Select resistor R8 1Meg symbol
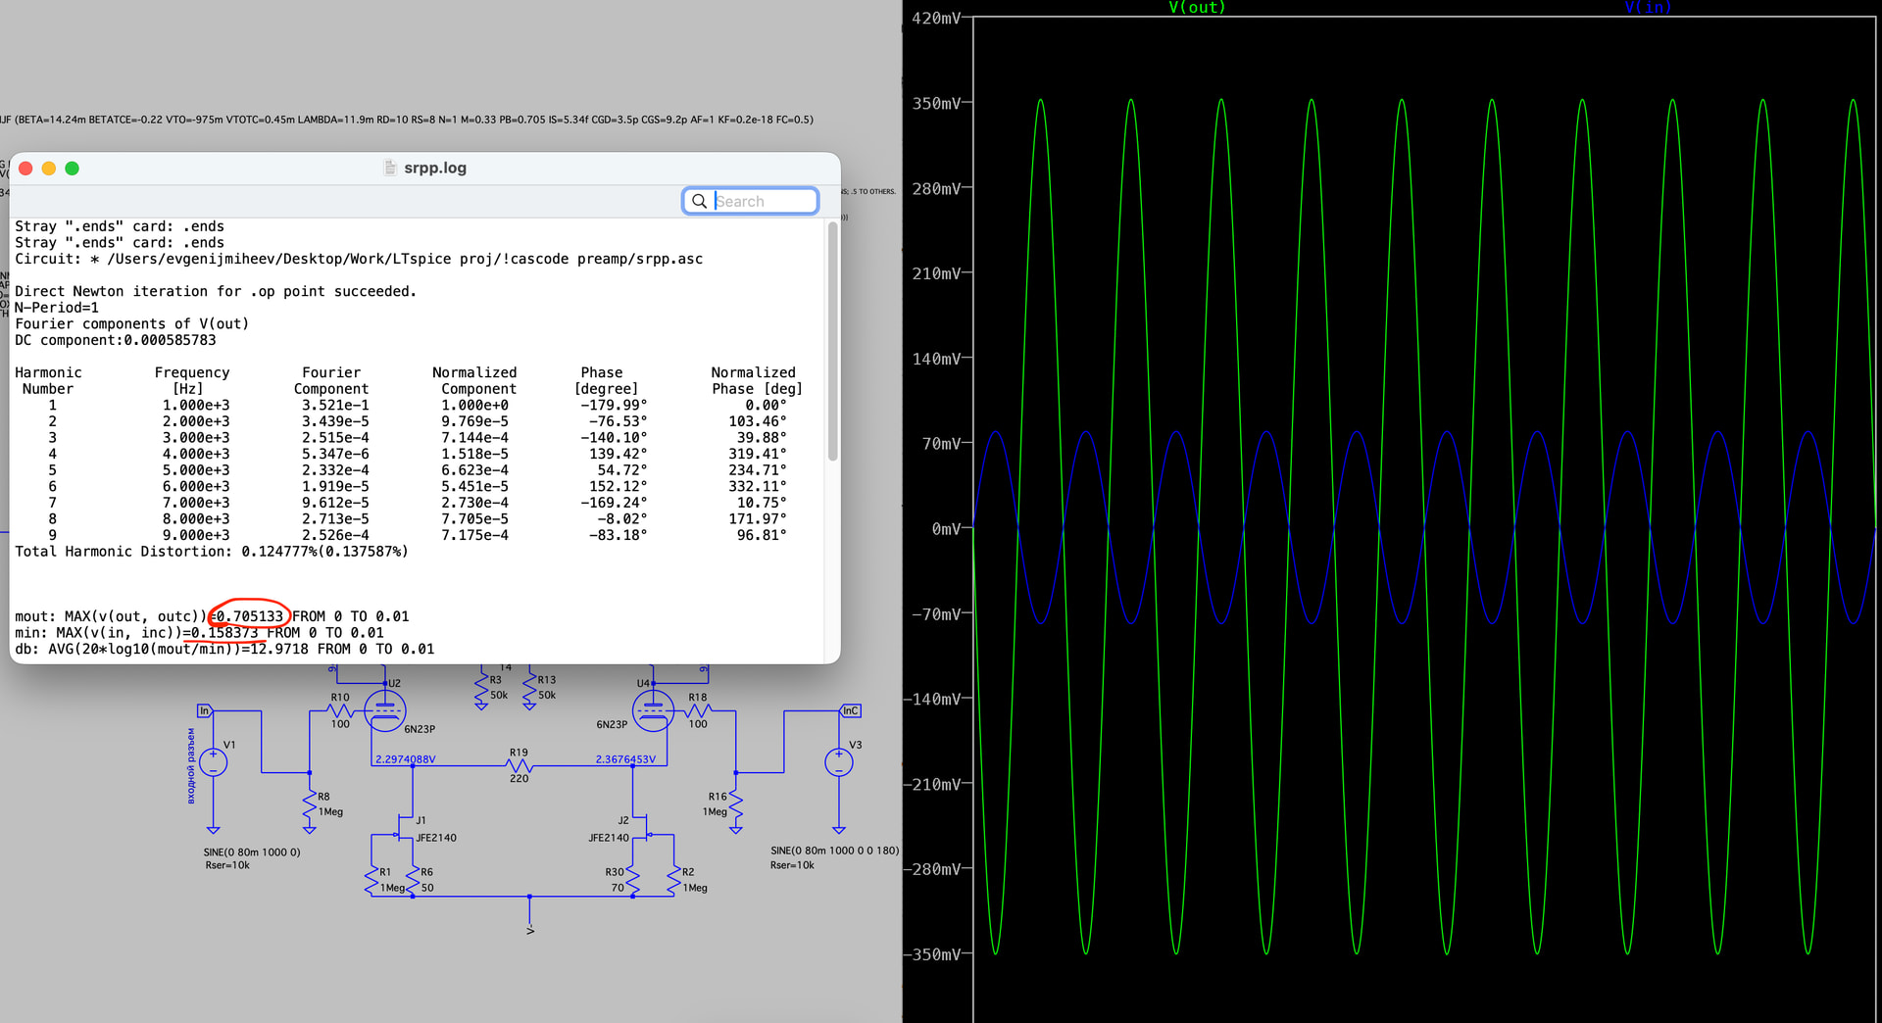Screen dimensions: 1882x1023 tap(310, 805)
